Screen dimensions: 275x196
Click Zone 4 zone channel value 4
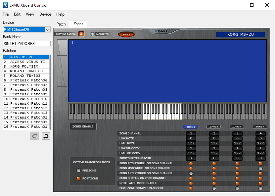pos(260,133)
